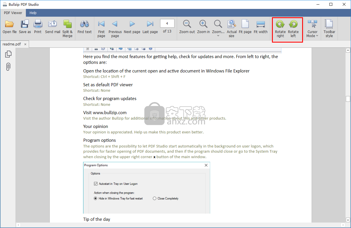Click the vertical scrollbar thumb
The height and width of the screenshot is (228, 351).
(348, 99)
